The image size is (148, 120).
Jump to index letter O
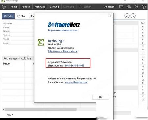[x=143, y=73]
